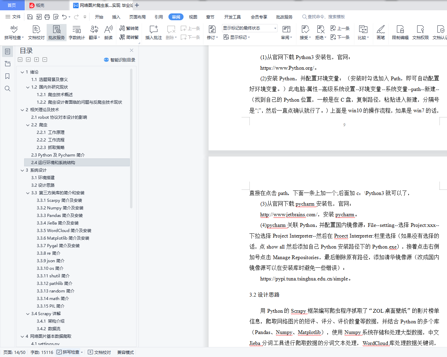
Task: Click the plus box icon under 目录
Action: coord(37,60)
